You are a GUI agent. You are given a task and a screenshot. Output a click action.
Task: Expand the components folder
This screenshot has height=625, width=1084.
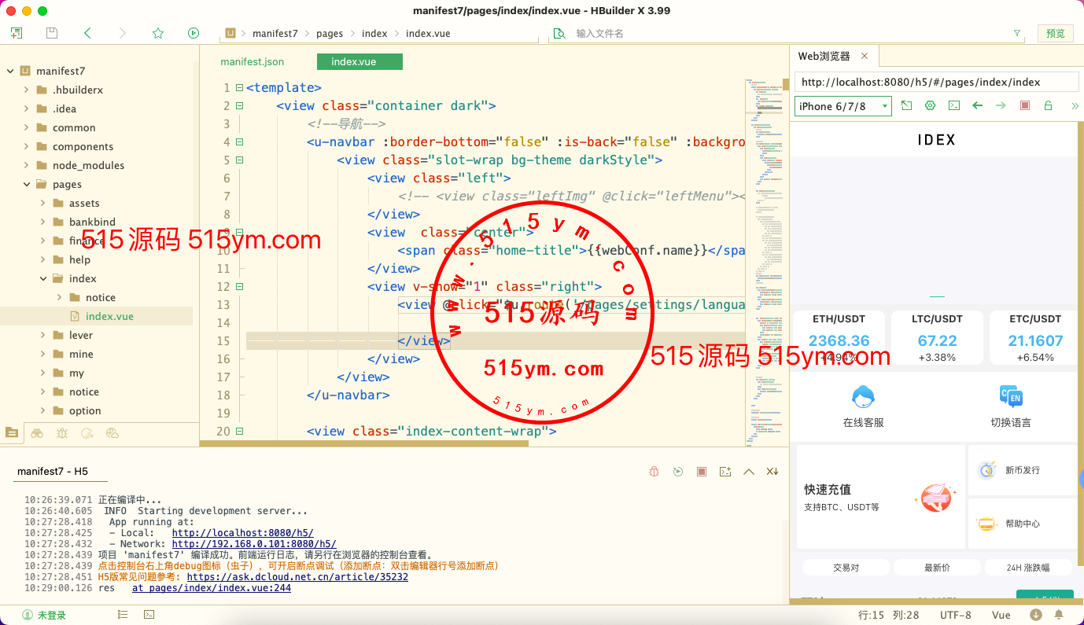(27, 146)
